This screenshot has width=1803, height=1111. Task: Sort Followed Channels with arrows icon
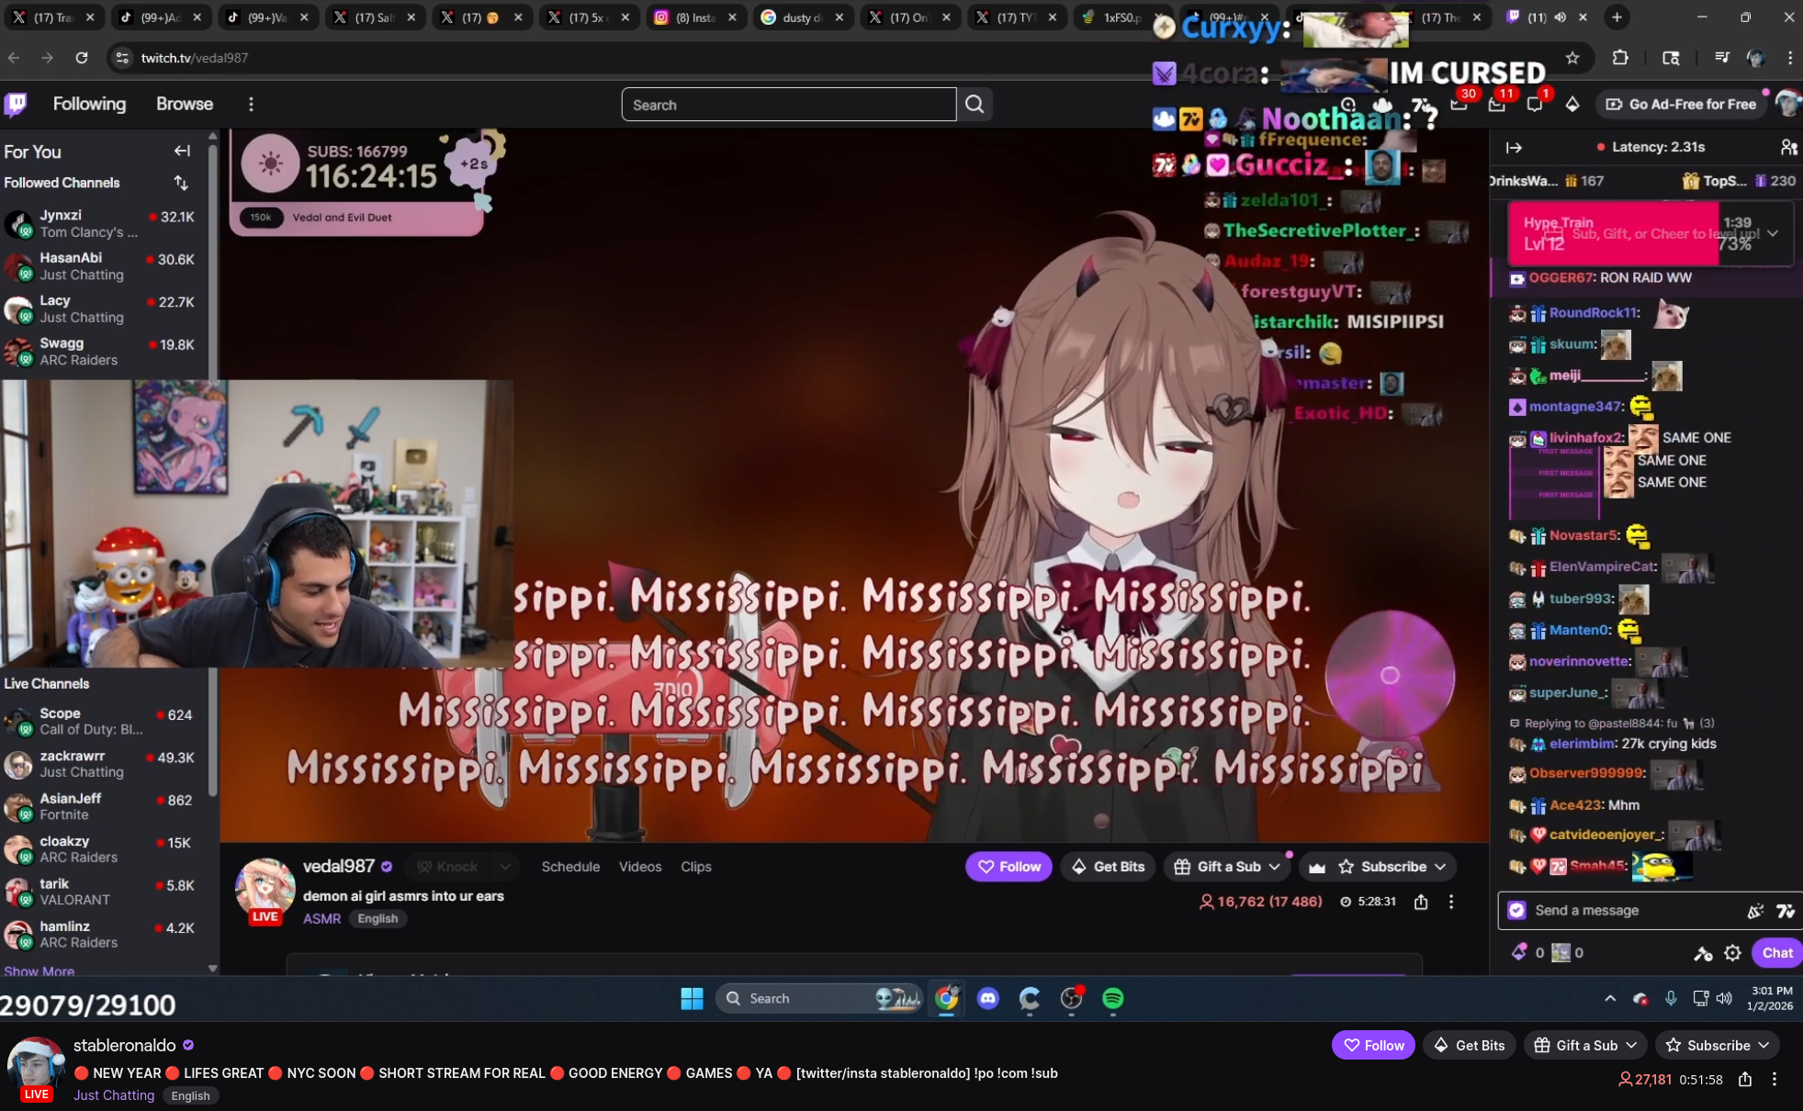(181, 183)
